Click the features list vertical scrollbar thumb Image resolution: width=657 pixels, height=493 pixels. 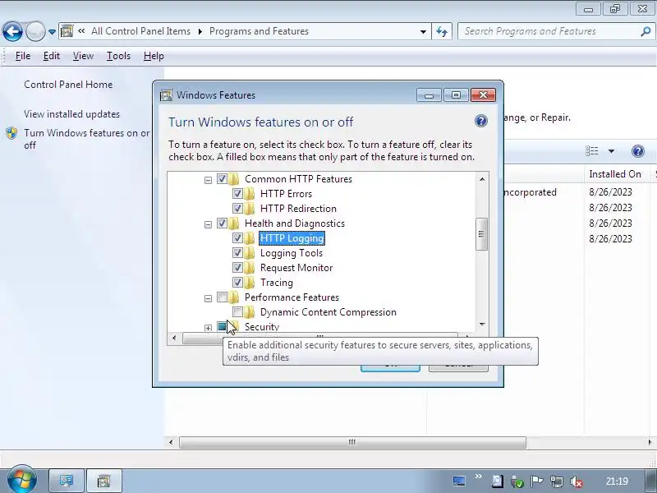click(x=482, y=234)
